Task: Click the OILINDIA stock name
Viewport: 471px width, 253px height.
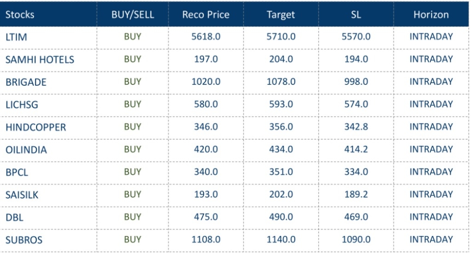Action: click(x=26, y=150)
